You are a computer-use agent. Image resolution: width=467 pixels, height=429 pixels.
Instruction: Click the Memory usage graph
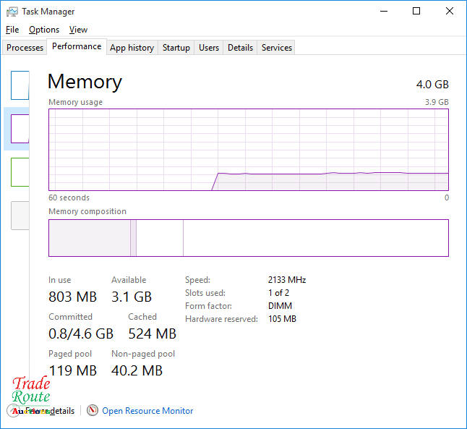coord(248,150)
